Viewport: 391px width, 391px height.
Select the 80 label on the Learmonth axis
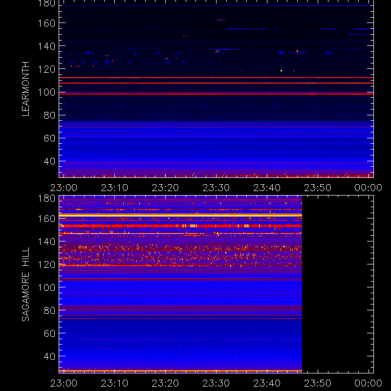tap(49, 115)
